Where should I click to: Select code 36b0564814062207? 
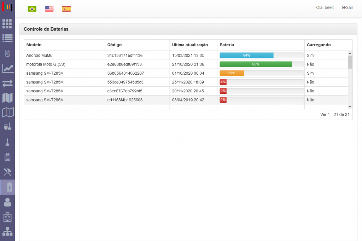(125, 73)
